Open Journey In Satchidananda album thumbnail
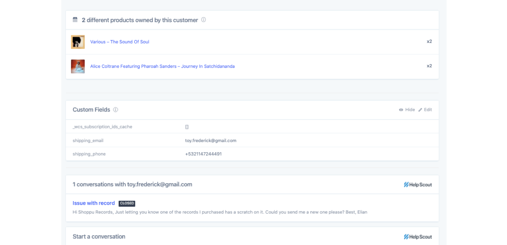 click(x=78, y=66)
